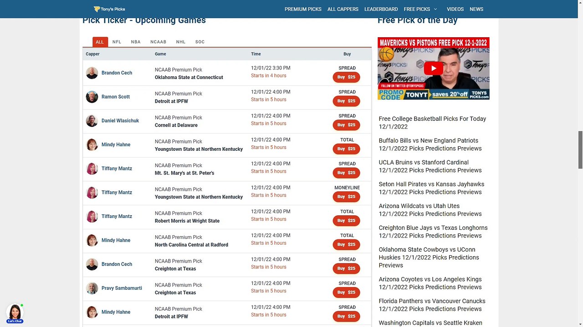The height and width of the screenshot is (327, 583).
Task: Click Daniel Wlasichuk's avatar photo
Action: 92,121
